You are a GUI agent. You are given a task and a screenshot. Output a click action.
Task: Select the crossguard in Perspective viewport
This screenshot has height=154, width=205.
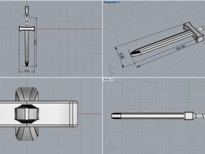click(193, 32)
